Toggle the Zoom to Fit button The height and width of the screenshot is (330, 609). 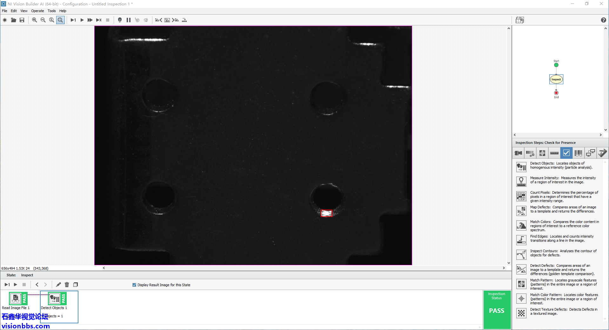[60, 20]
